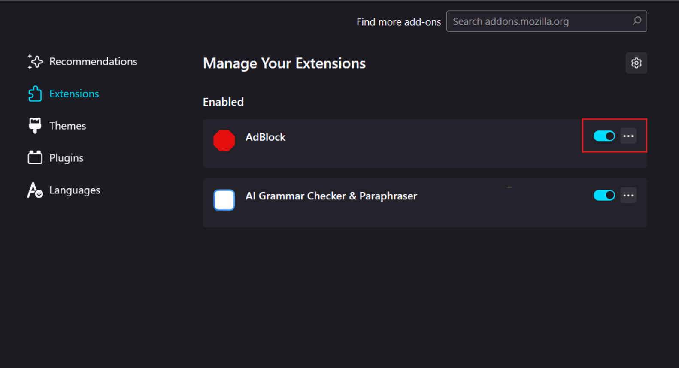This screenshot has height=368, width=679.
Task: Open the gear icon for add-on tools
Action: (x=637, y=63)
